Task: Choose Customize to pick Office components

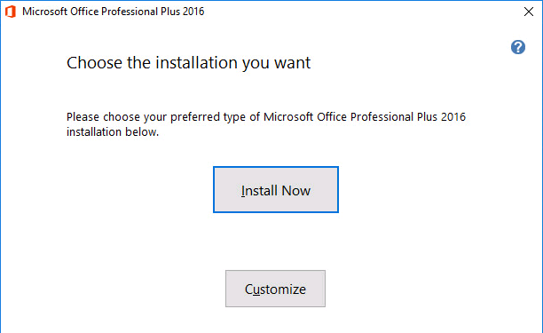Action: tap(275, 289)
